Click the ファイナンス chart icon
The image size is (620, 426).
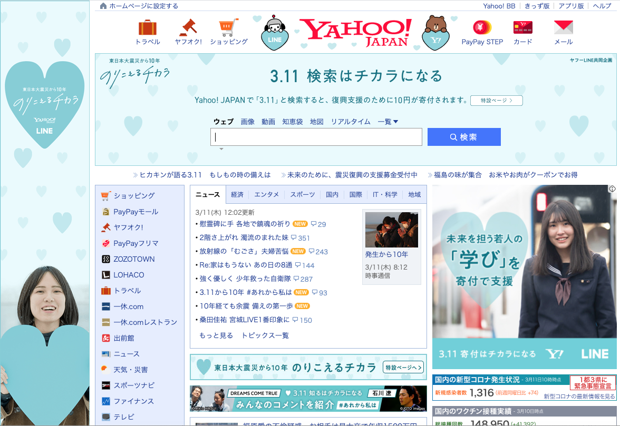pyautogui.click(x=105, y=401)
